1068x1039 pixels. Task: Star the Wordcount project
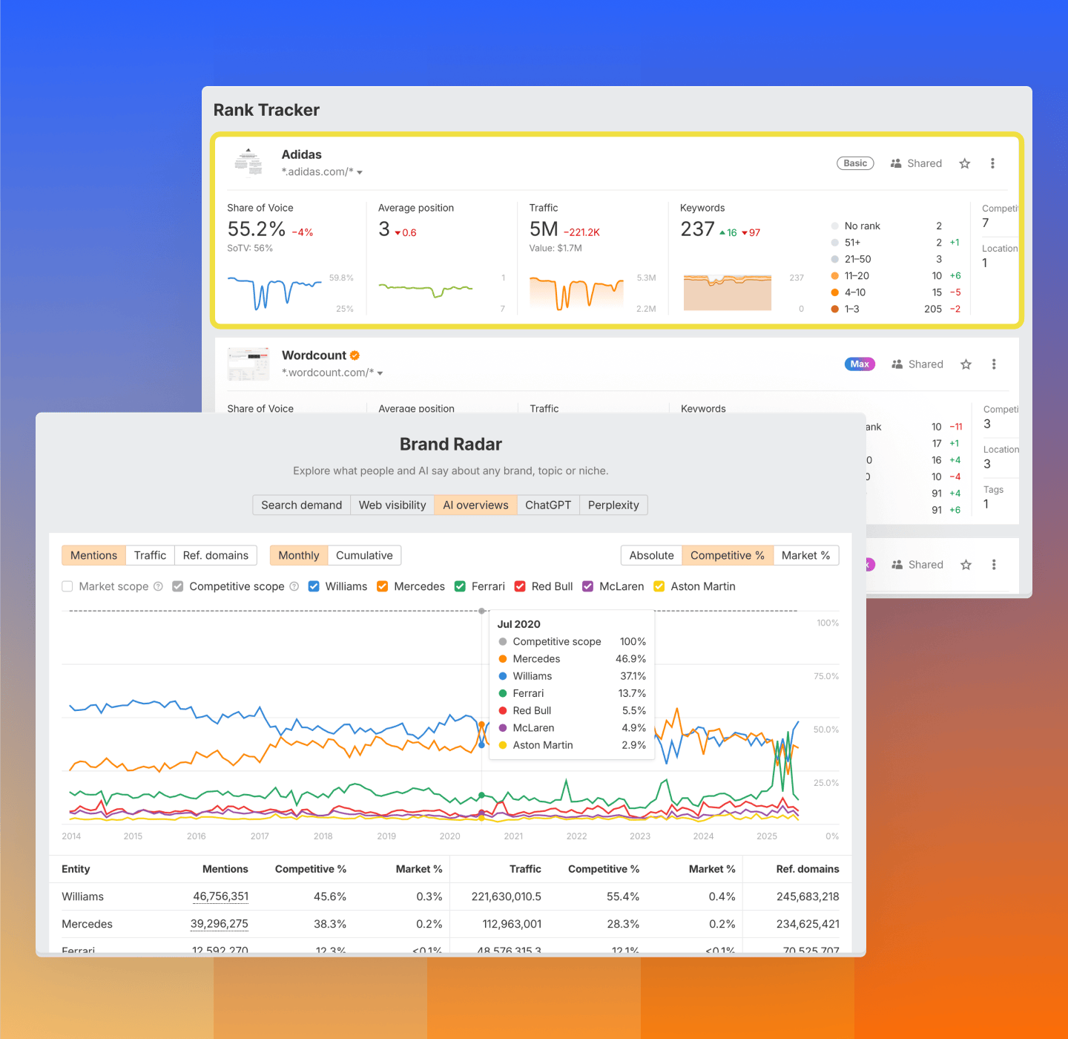966,364
